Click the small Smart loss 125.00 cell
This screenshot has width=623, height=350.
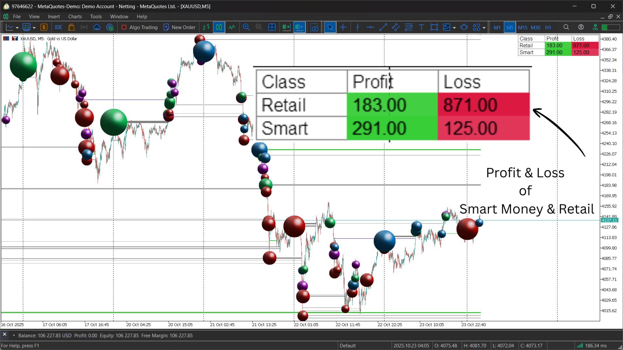tap(585, 53)
